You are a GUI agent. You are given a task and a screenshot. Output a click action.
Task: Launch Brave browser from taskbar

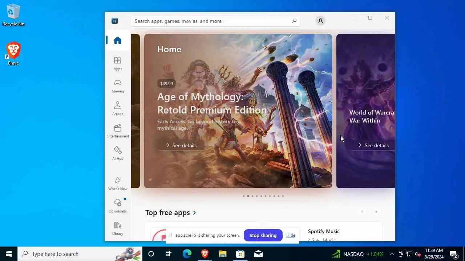[x=205, y=254]
